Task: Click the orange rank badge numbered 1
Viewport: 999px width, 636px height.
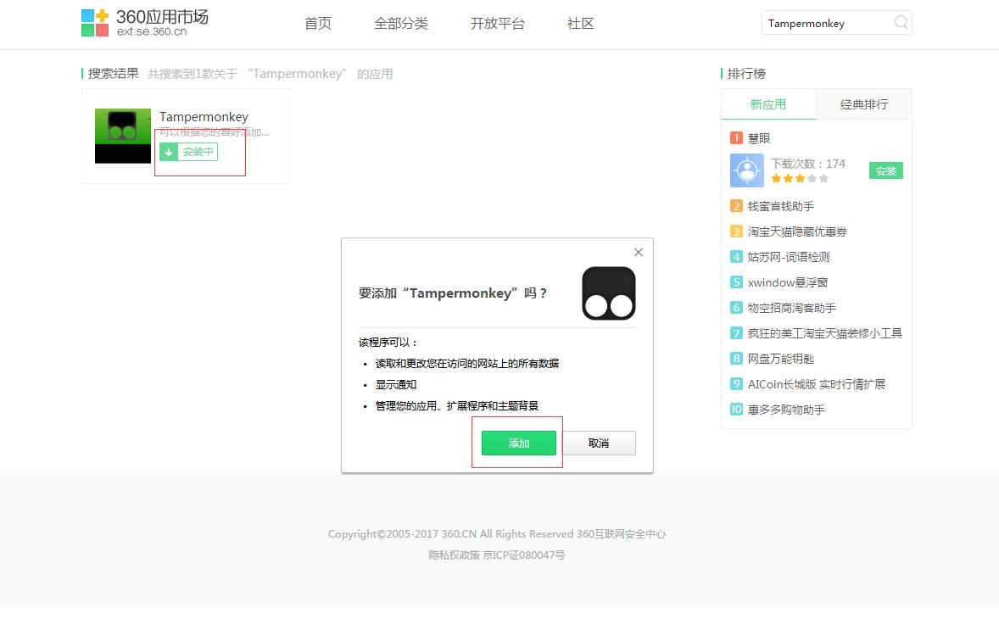Action: click(x=737, y=136)
